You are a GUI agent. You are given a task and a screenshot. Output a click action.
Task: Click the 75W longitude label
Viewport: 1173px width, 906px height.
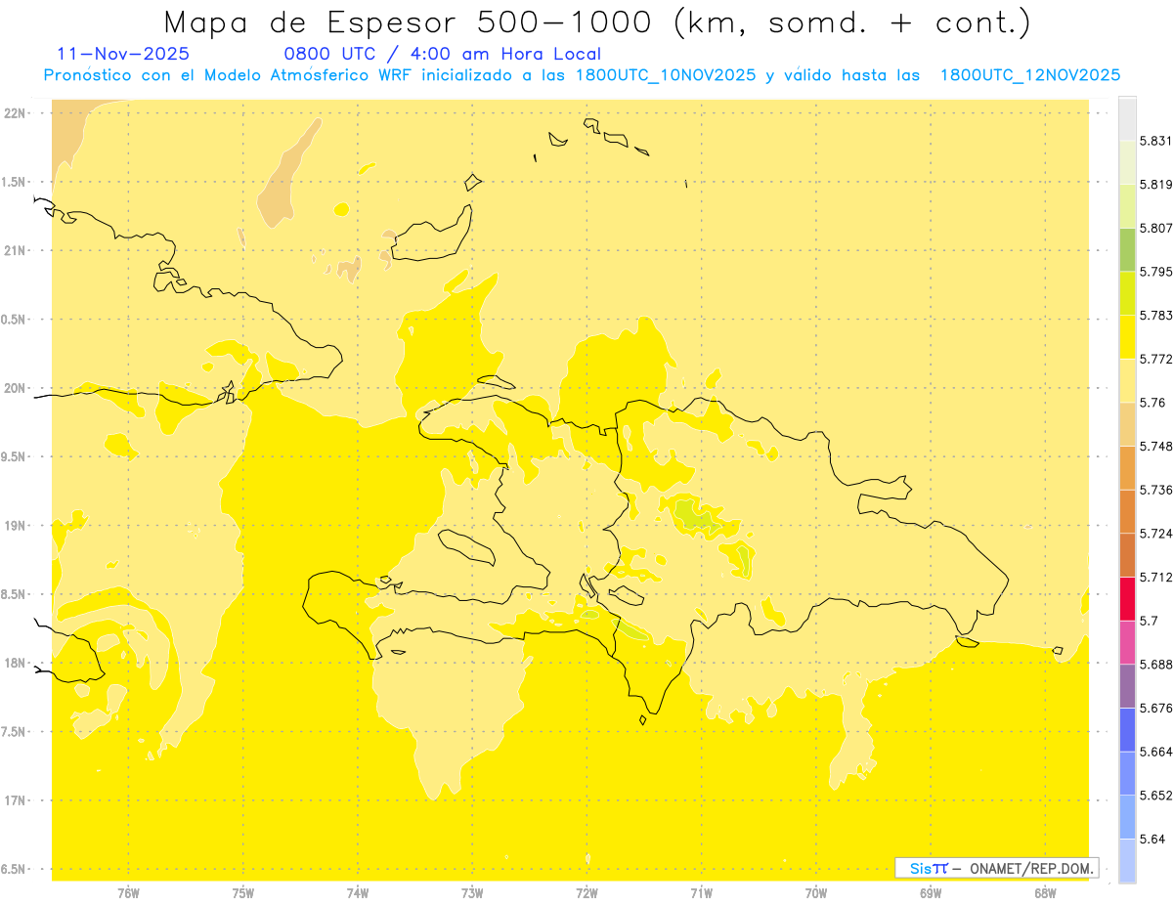click(x=242, y=893)
